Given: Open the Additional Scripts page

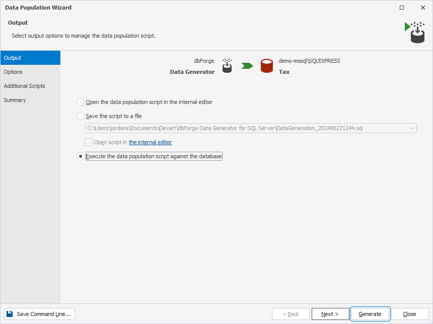Looking at the screenshot, I should point(30,86).
